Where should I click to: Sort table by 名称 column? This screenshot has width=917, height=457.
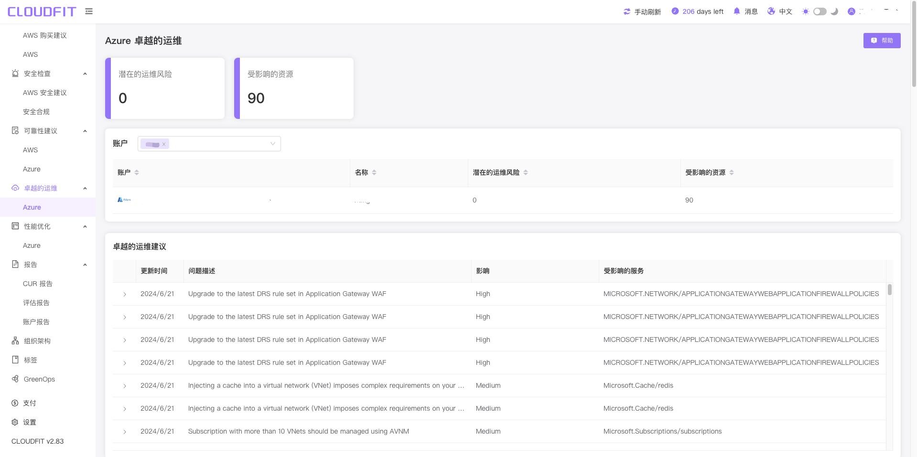point(374,172)
